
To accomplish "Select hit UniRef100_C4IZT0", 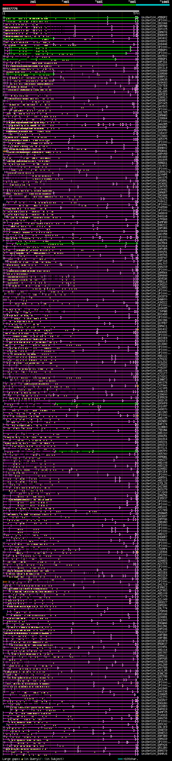I will pyautogui.click(x=154, y=697).
